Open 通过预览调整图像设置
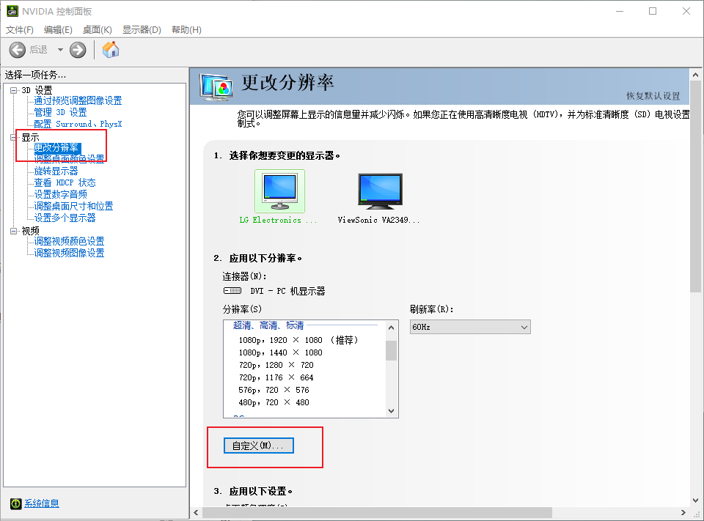 78,100
